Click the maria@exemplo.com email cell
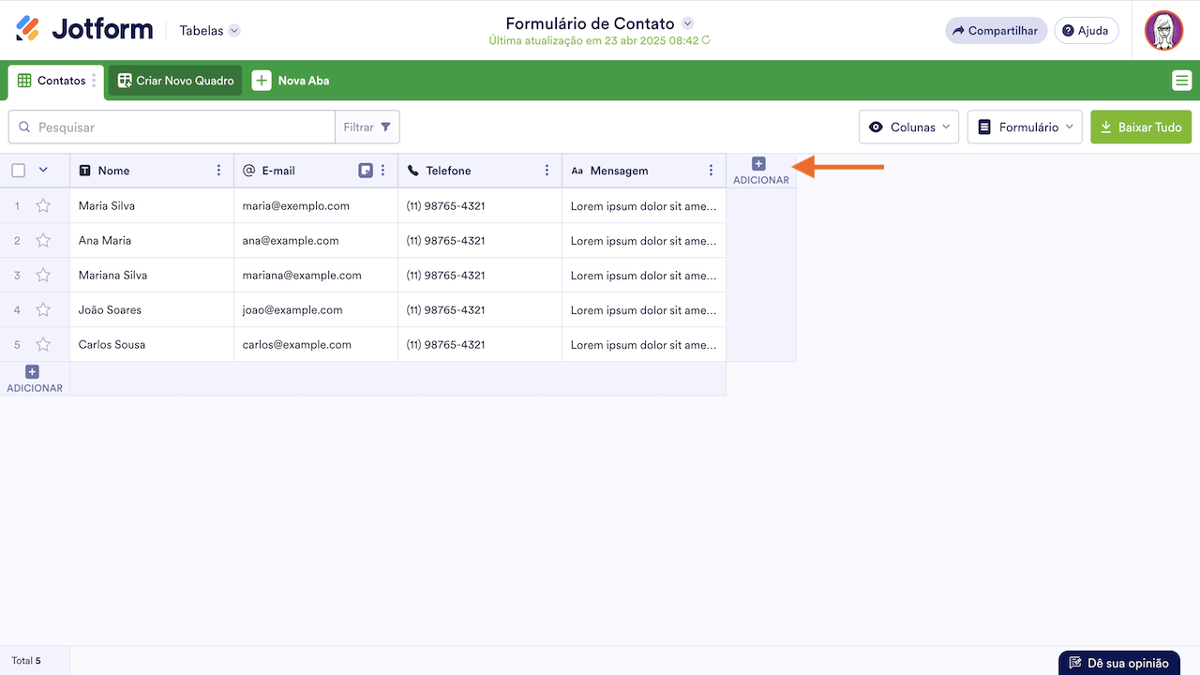1200x675 pixels. tap(316, 205)
